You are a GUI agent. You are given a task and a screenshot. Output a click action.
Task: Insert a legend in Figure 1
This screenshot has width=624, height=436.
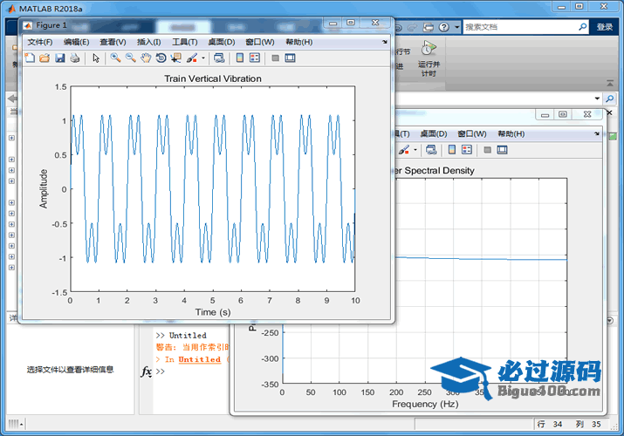(255, 58)
